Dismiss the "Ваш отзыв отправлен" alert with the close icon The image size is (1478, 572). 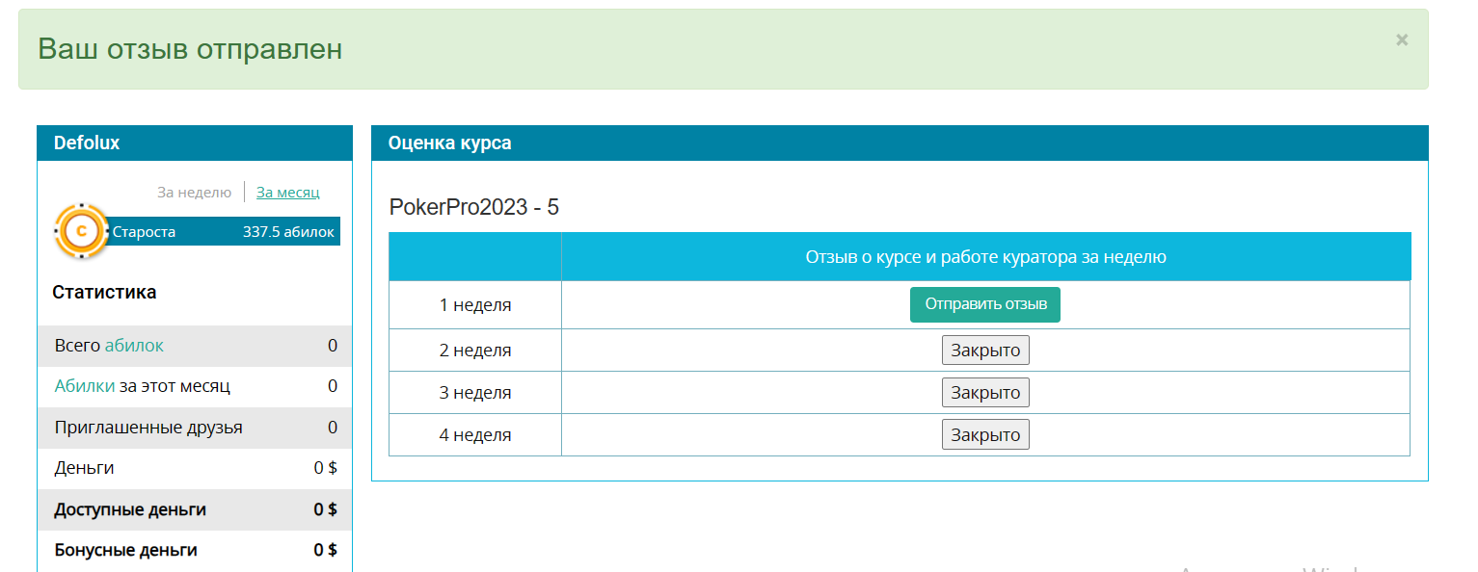[1402, 39]
